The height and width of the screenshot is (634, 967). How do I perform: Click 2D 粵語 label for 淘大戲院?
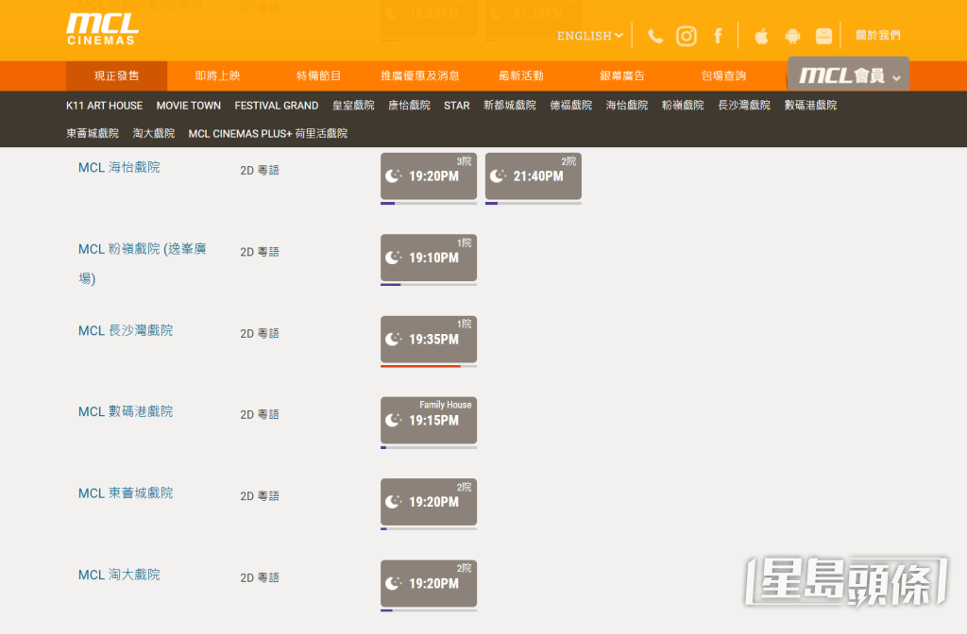click(260, 578)
